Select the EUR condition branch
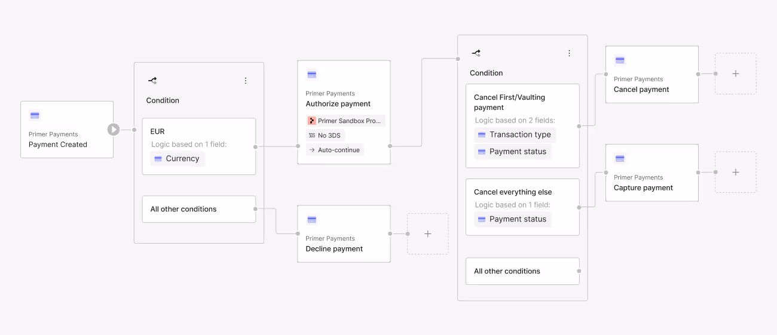The width and height of the screenshot is (777, 335). point(199,146)
